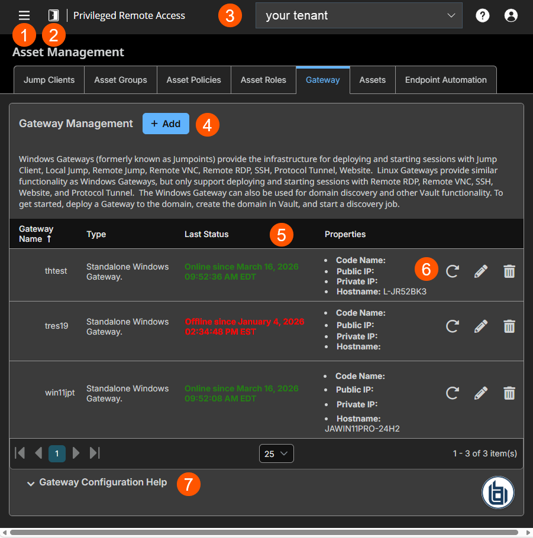Select the Gateway tab
Viewport: 533px width, 538px height.
[x=323, y=80]
